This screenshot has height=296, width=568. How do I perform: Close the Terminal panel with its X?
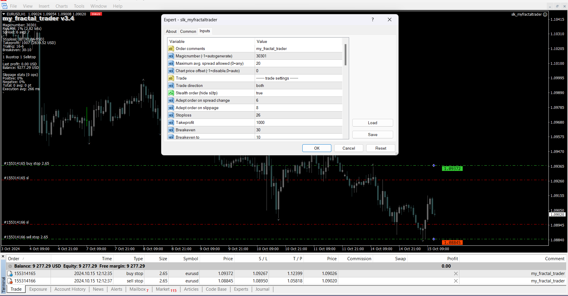(x=3, y=256)
